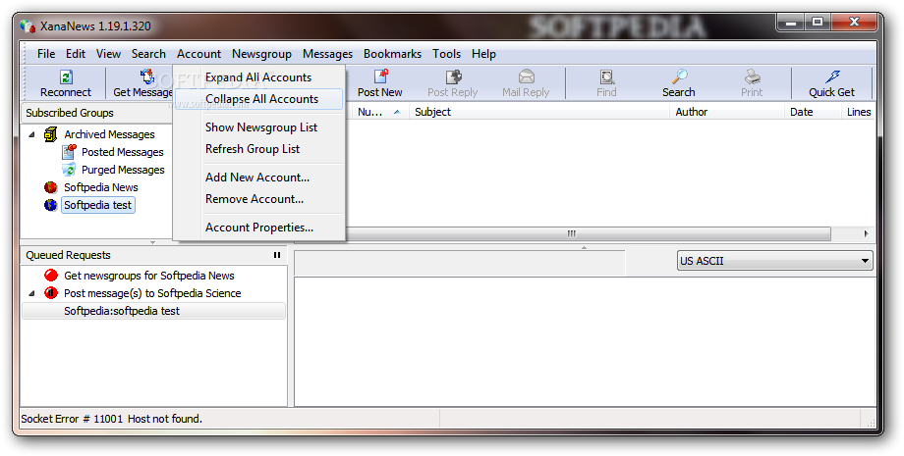
Task: Collapse the Post message(s) to Softpedia Science node
Action: [x=32, y=293]
